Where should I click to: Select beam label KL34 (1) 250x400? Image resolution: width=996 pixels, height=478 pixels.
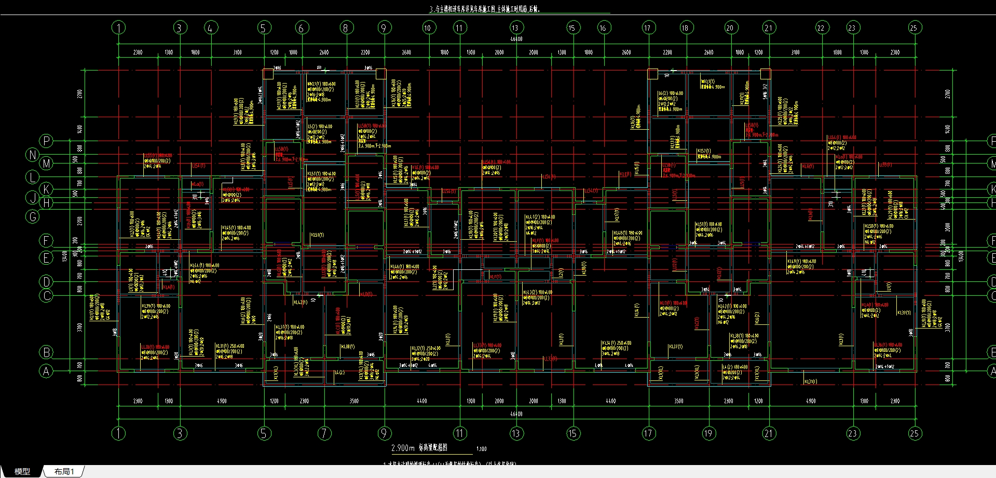(x=617, y=343)
